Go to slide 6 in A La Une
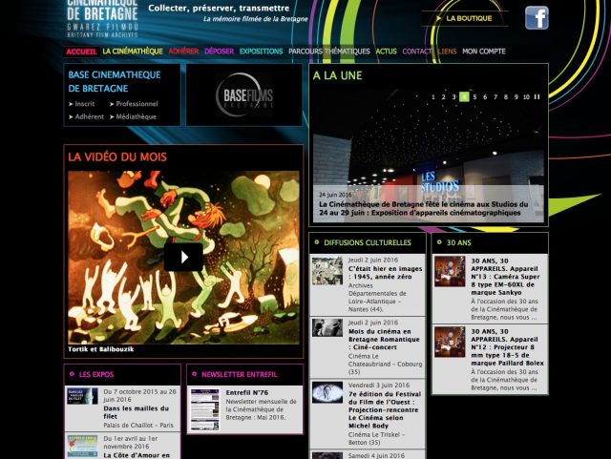 point(485,96)
